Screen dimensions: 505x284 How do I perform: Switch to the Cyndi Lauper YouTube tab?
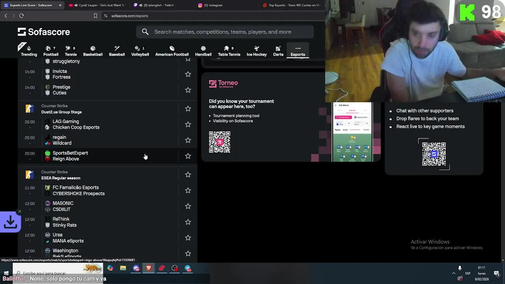[x=97, y=5]
